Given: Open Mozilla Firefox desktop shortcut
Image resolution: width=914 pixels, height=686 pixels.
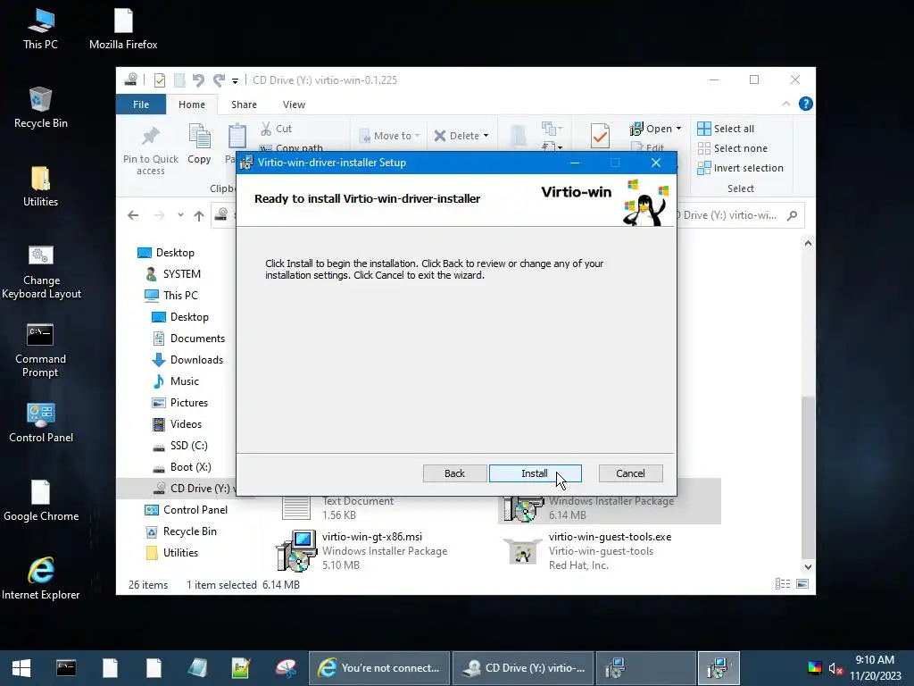Looking at the screenshot, I should click(123, 29).
